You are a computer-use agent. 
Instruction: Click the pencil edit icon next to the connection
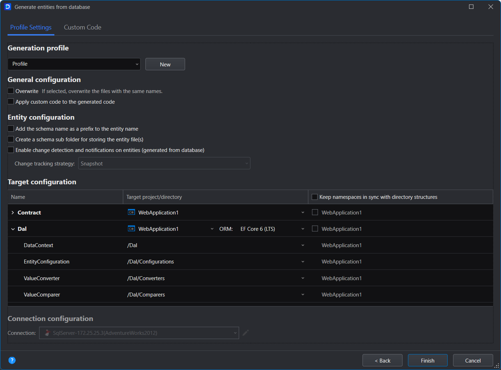[246, 333]
